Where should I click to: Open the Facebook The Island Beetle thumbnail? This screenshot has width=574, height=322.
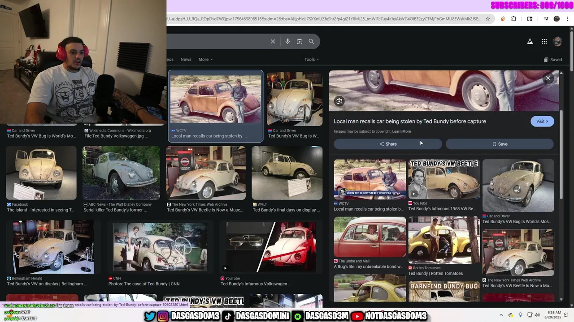pos(41,173)
